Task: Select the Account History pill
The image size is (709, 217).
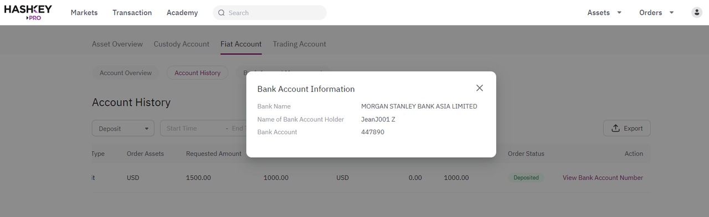Action: (198, 73)
